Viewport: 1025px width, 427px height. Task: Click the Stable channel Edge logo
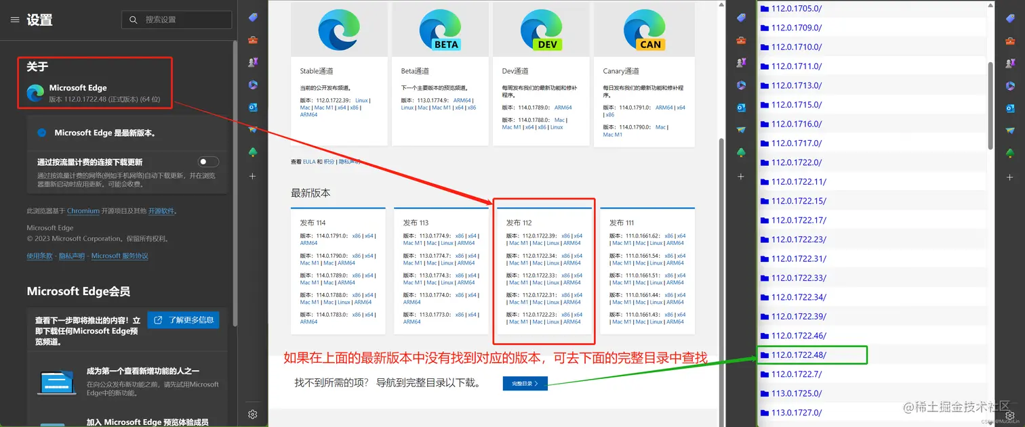339,30
